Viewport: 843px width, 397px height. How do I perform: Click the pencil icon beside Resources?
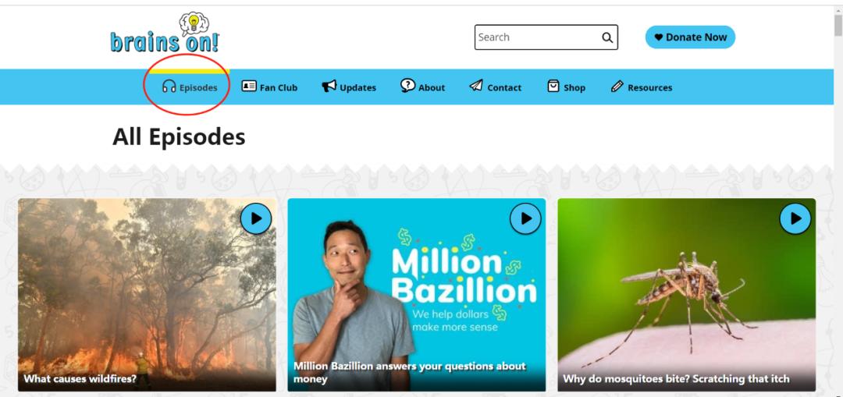[x=617, y=86]
